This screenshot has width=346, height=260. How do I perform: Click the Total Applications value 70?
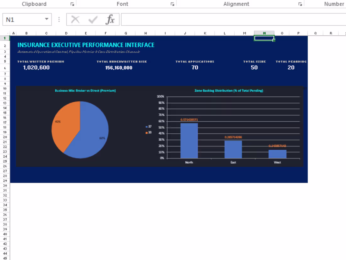pyautogui.click(x=195, y=68)
